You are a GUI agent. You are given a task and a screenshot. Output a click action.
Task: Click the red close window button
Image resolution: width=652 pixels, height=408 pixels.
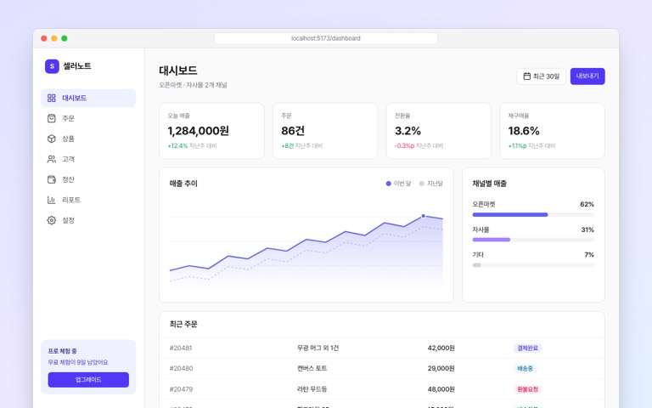click(43, 38)
